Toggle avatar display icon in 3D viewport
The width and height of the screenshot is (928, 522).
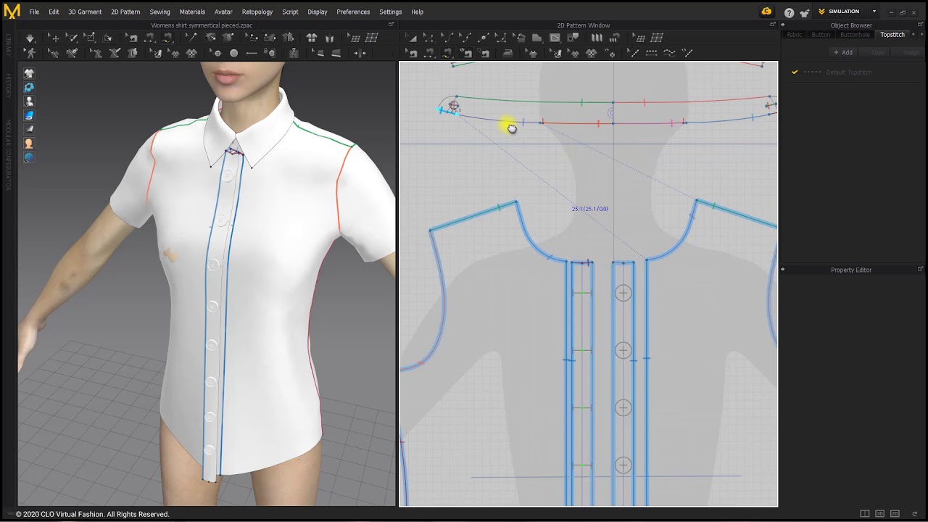click(29, 101)
